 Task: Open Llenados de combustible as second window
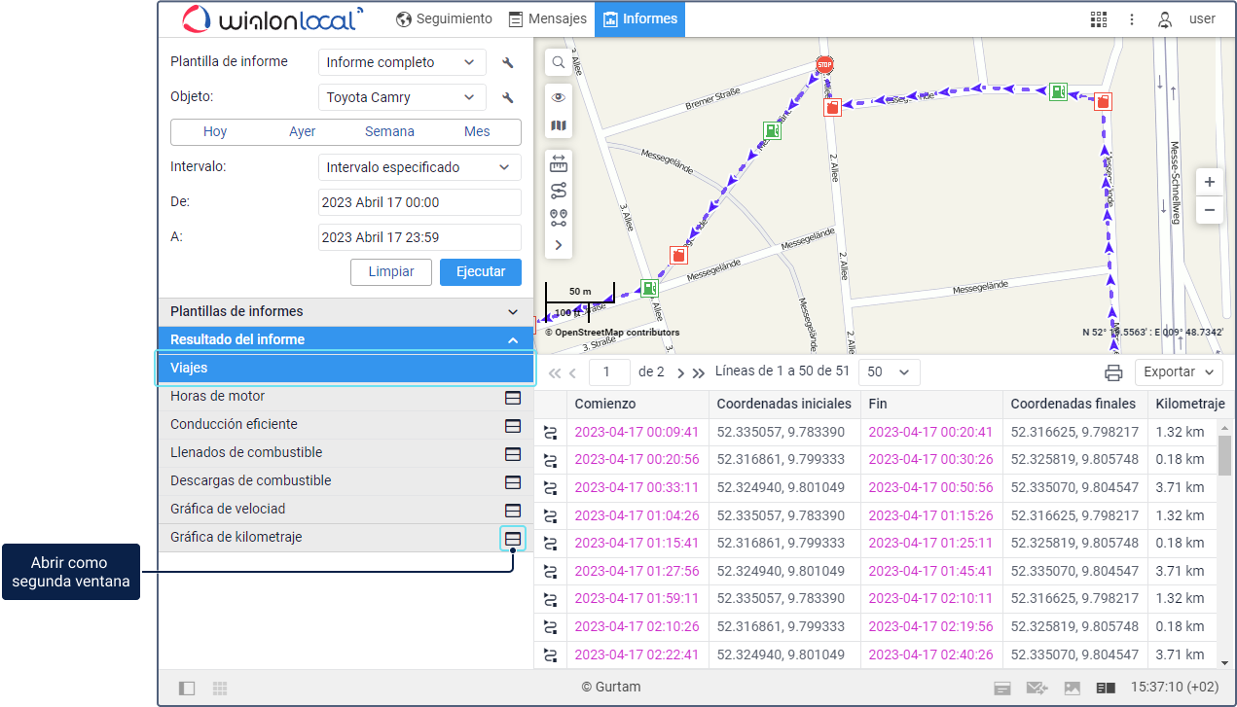[513, 453]
